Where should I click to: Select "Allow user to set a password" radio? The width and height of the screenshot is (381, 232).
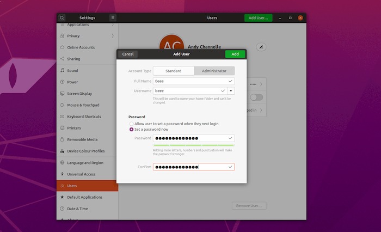click(131, 124)
